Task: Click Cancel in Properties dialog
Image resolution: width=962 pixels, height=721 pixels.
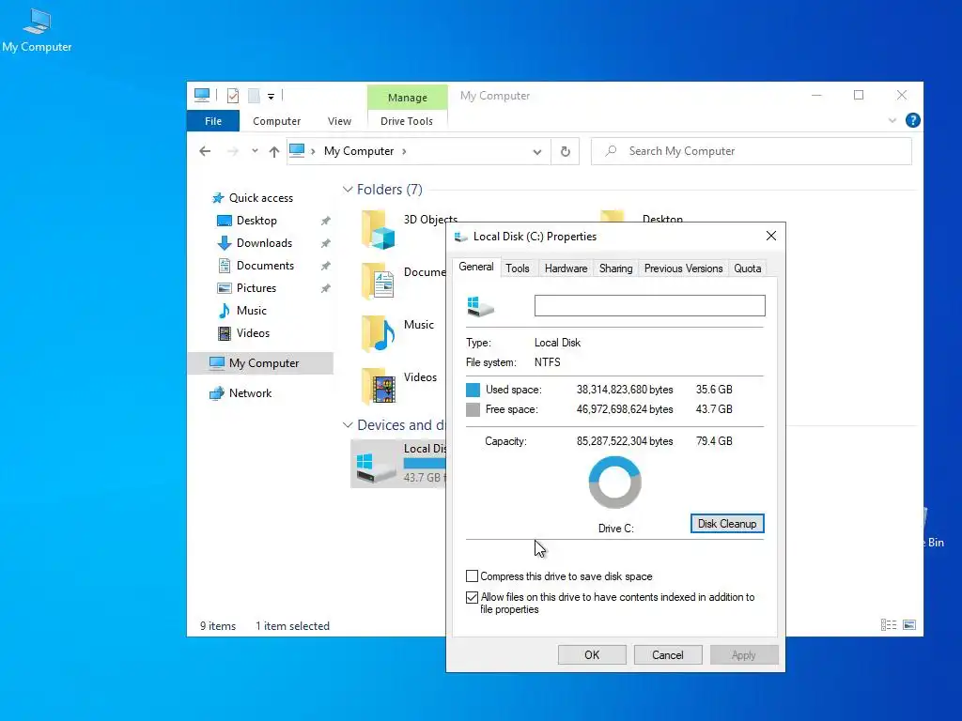Action: [668, 654]
